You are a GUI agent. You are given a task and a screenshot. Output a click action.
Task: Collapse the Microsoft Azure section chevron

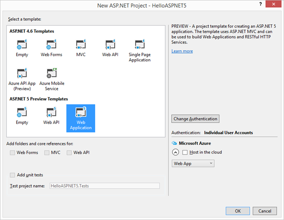175,152
